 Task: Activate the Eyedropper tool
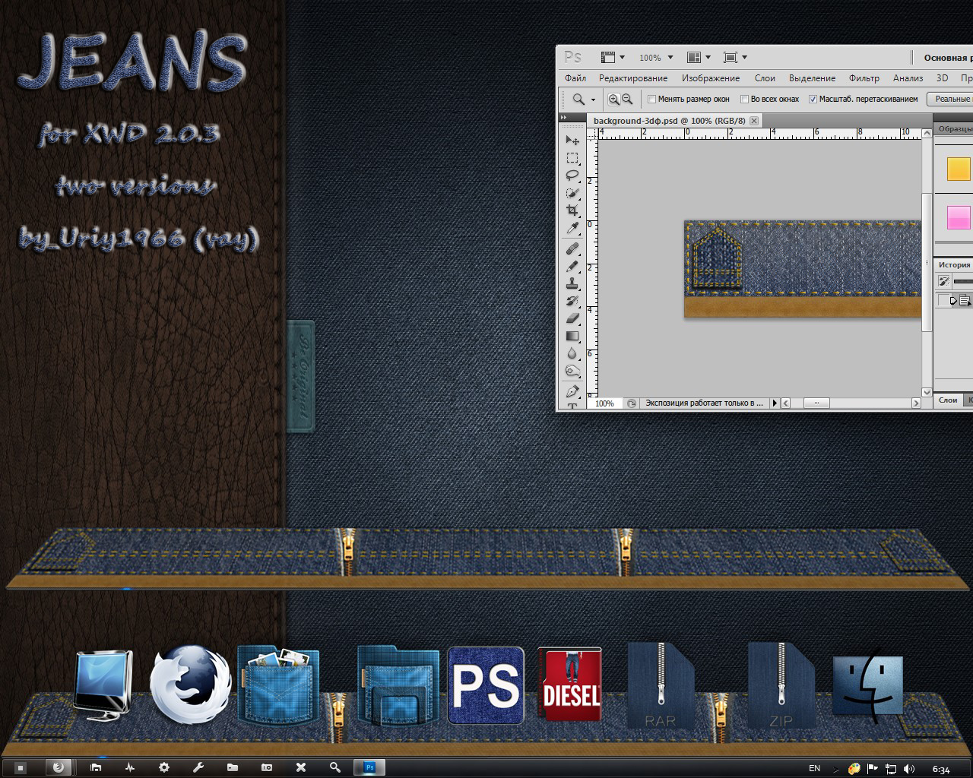coord(572,229)
